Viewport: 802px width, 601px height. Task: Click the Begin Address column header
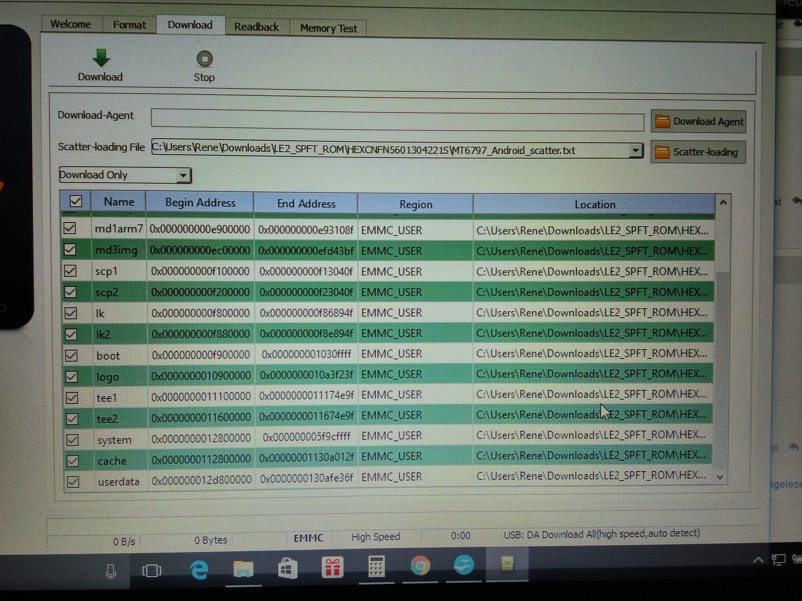coord(200,203)
